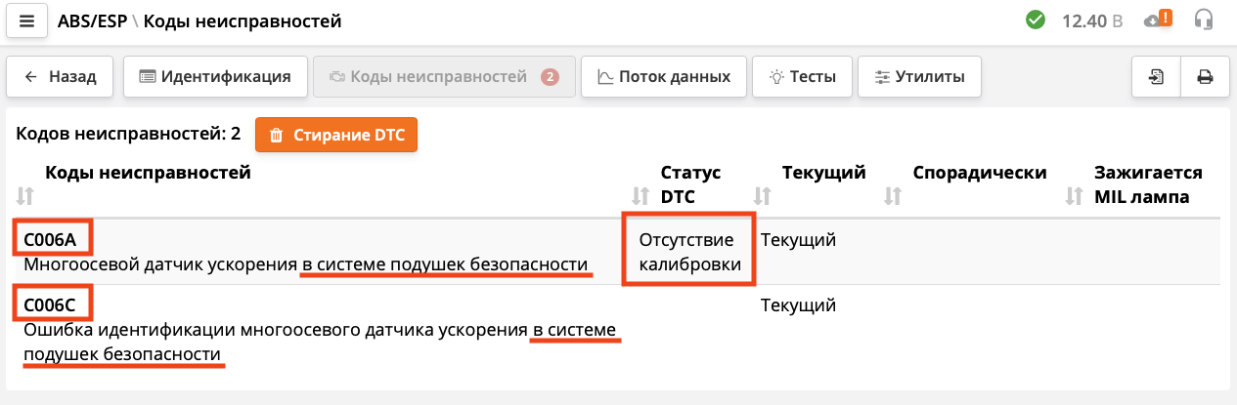Click the export report icon button
The height and width of the screenshot is (405, 1237).
pos(1156,77)
